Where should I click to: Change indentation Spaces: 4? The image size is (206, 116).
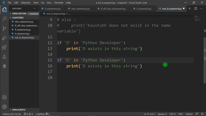(x=162, y=114)
